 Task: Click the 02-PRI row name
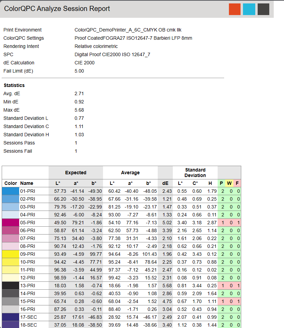[x=28, y=199]
